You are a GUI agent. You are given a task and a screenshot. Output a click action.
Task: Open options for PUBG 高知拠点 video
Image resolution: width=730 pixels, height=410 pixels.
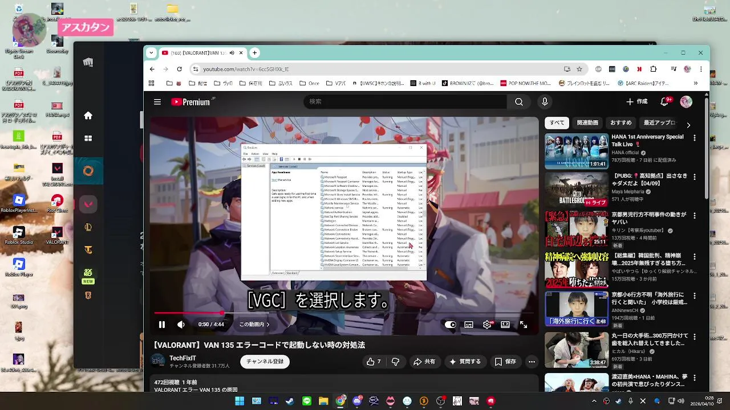694,177
